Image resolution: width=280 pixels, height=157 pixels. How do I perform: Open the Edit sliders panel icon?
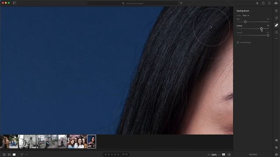pos(276,11)
